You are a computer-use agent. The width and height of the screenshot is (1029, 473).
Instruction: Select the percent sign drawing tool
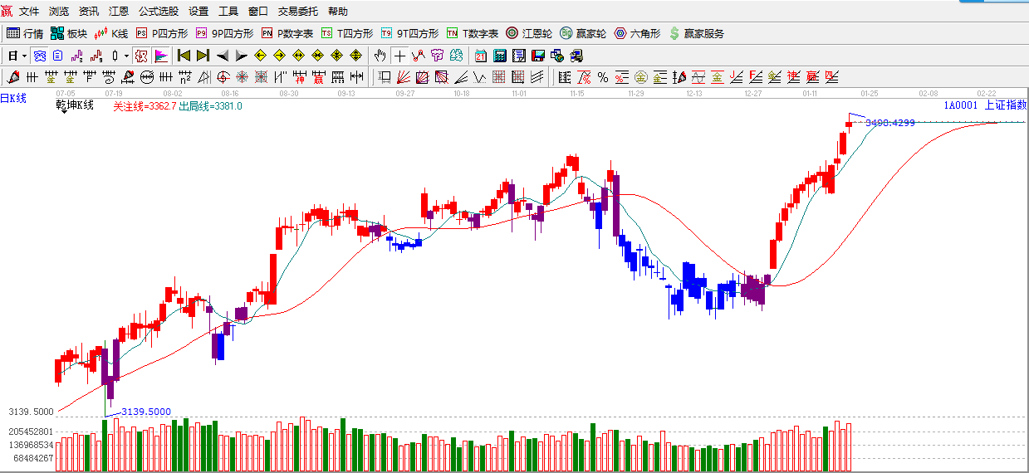(x=603, y=77)
